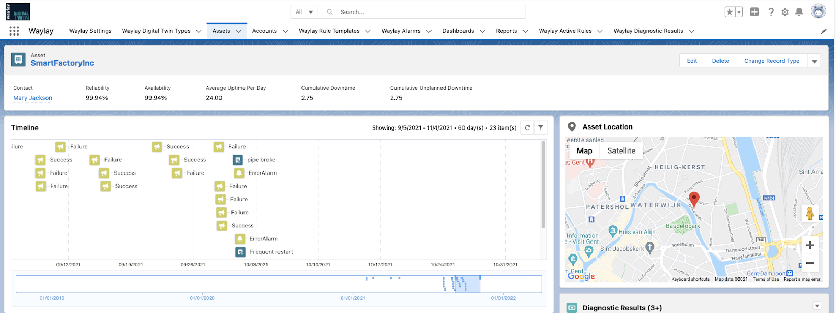Screen dimensions: 836x313
Task: Expand the Assets tab chevron
Action: (239, 31)
